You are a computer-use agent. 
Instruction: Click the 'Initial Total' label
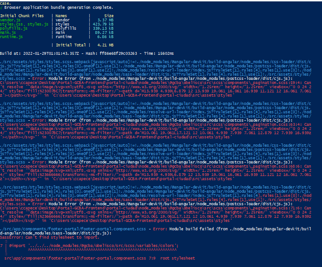[71, 45]
